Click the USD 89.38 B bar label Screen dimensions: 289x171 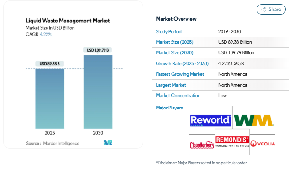coord(50,64)
